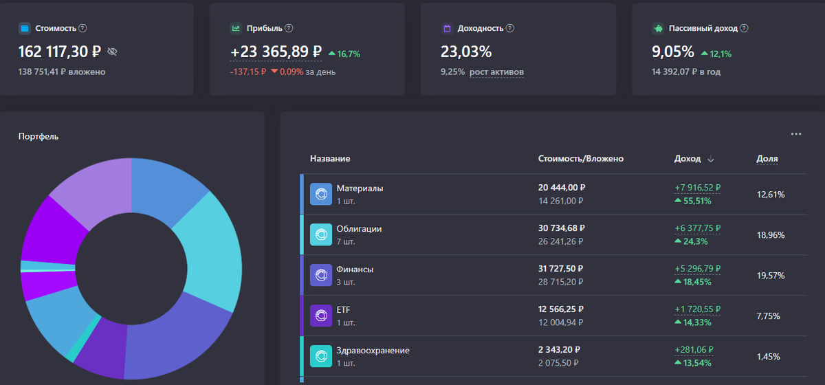Click the +281,06 ₽ income for Здравоохранение
Screen dimensions: 825x385
coord(694,350)
